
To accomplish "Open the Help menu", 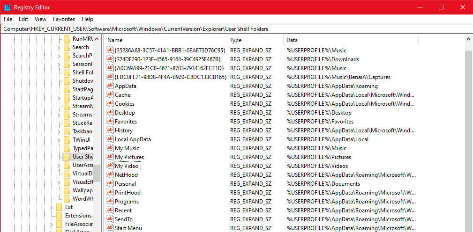I will [88, 19].
